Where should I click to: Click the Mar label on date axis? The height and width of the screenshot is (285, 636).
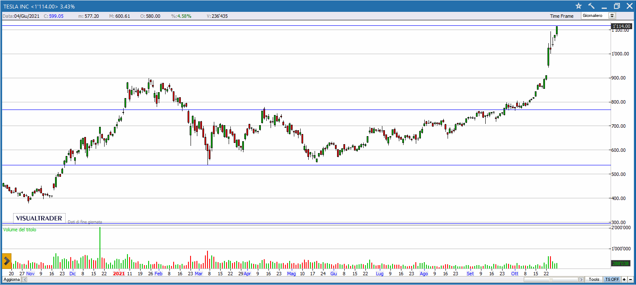coord(199,274)
